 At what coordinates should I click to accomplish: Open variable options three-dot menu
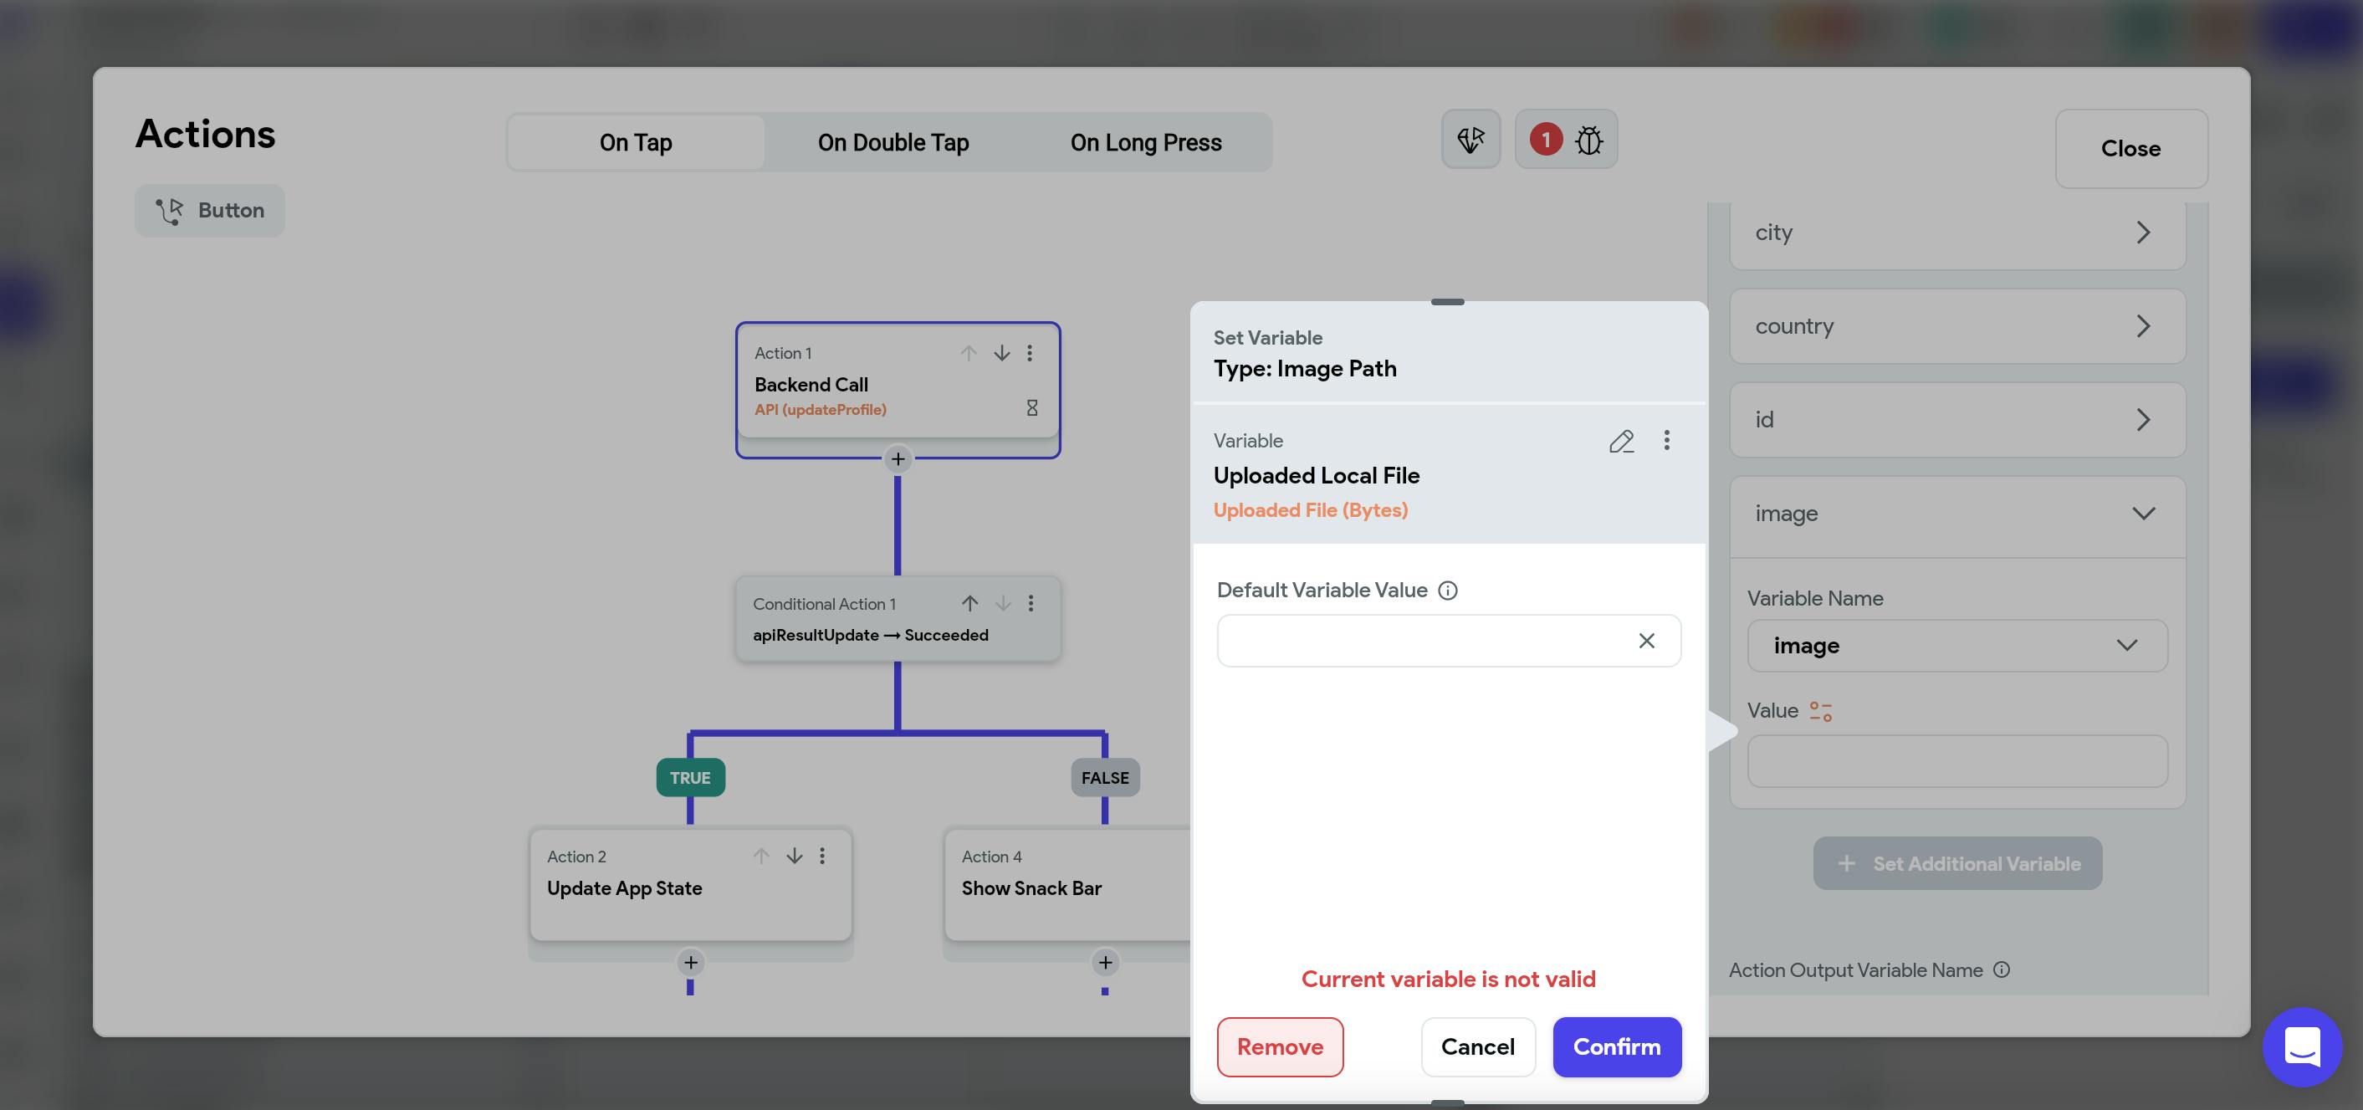click(1667, 440)
